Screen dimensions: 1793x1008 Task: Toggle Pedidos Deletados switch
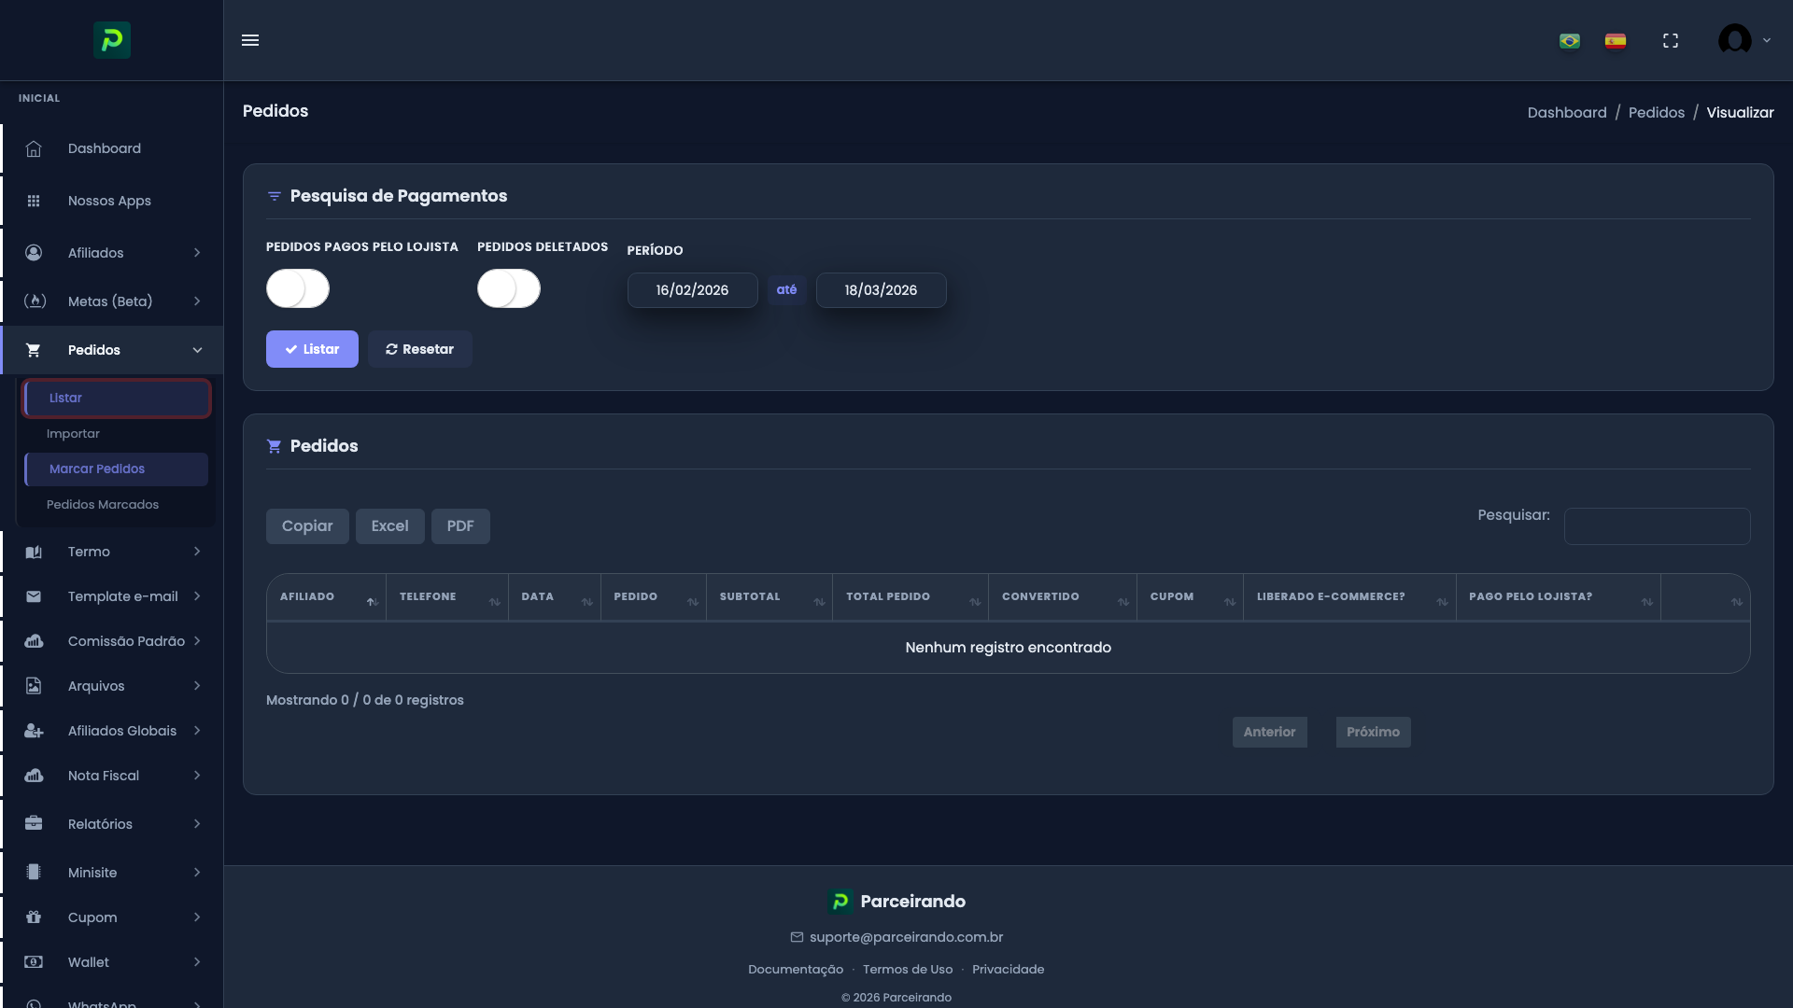(x=509, y=288)
